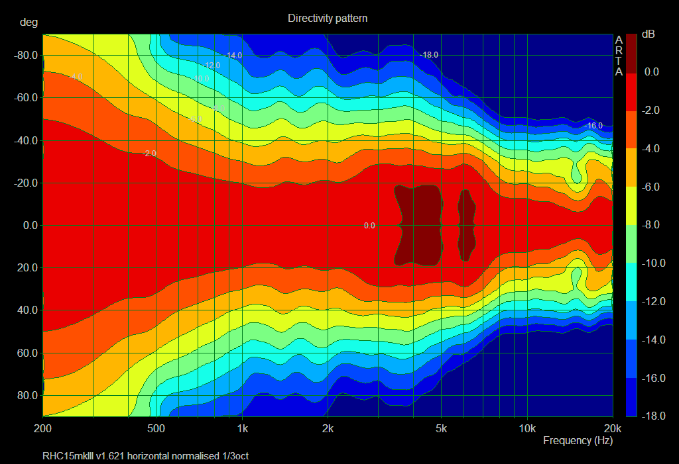The width and height of the screenshot is (679, 464).
Task: Click the "-60.0" y-axis tick label
Action: click(26, 98)
